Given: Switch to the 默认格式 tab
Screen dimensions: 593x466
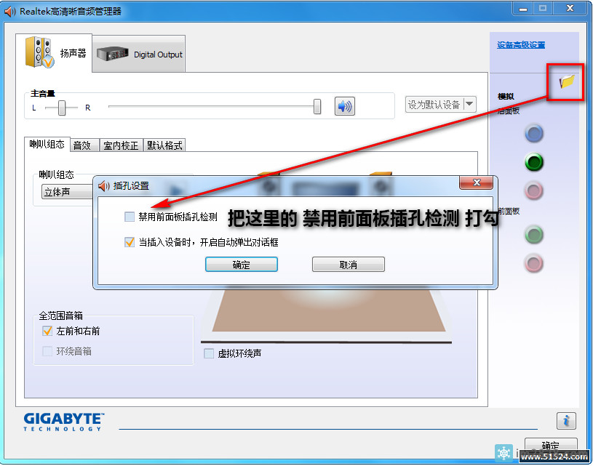Looking at the screenshot, I should pyautogui.click(x=165, y=145).
